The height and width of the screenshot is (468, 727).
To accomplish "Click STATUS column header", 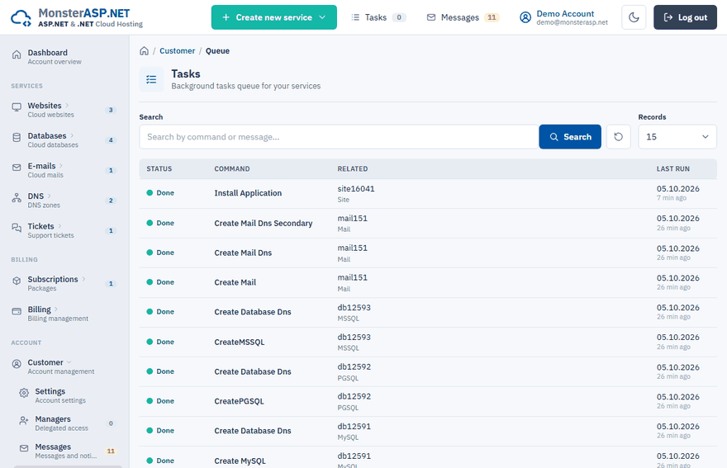I will tap(159, 169).
